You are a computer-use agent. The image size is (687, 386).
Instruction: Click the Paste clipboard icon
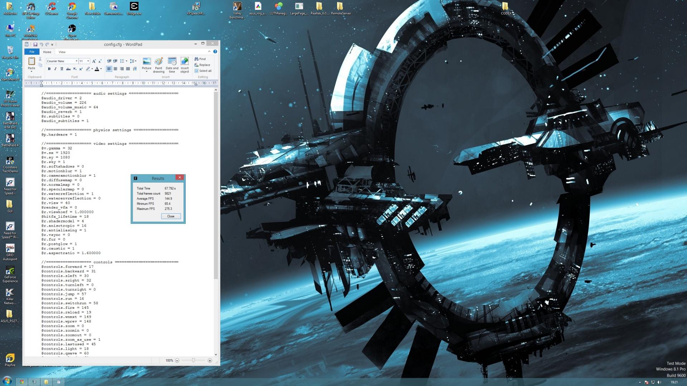coord(31,61)
